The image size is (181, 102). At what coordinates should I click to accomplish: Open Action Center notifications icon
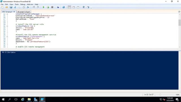[x=177, y=99]
